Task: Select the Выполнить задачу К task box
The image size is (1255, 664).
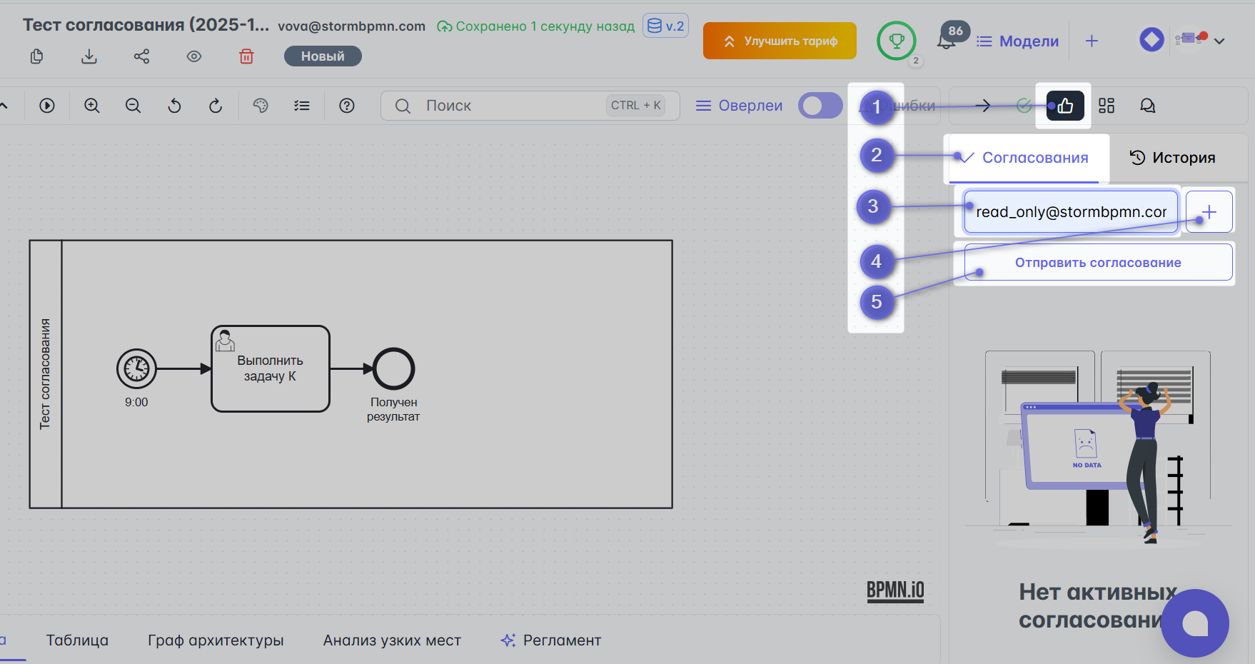Action: 271,369
